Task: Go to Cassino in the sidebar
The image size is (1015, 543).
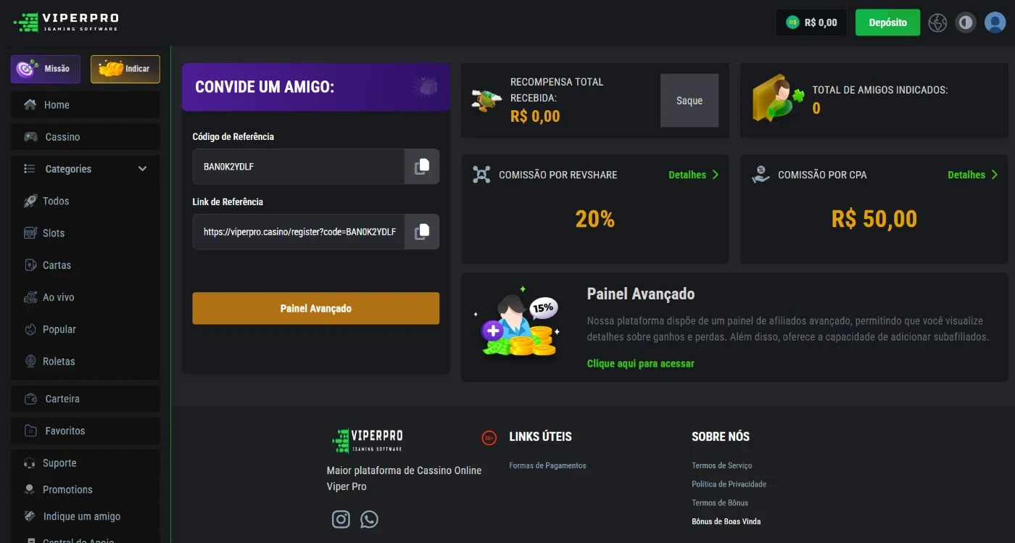Action: pos(62,137)
